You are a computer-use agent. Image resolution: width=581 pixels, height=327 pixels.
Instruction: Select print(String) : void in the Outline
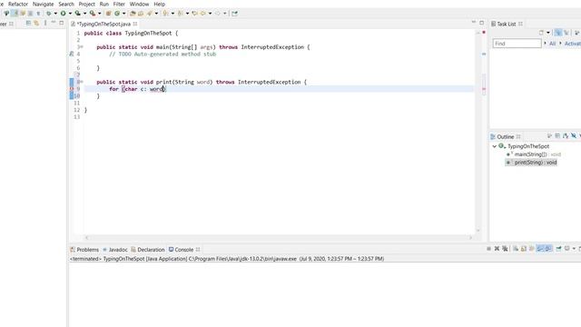click(531, 163)
